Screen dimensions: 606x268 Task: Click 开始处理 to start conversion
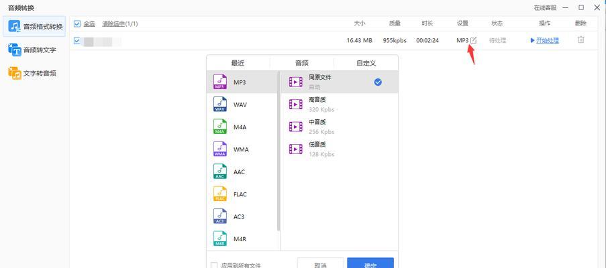(544, 40)
